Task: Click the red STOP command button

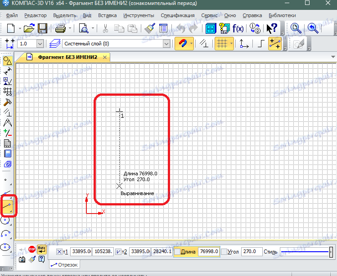Action: pyautogui.click(x=32, y=249)
